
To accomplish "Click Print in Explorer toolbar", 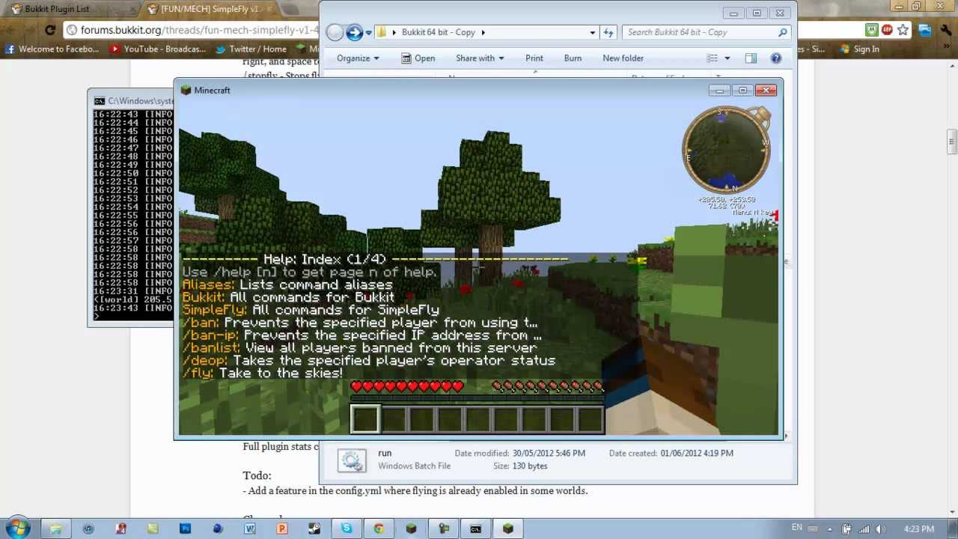I will [534, 58].
